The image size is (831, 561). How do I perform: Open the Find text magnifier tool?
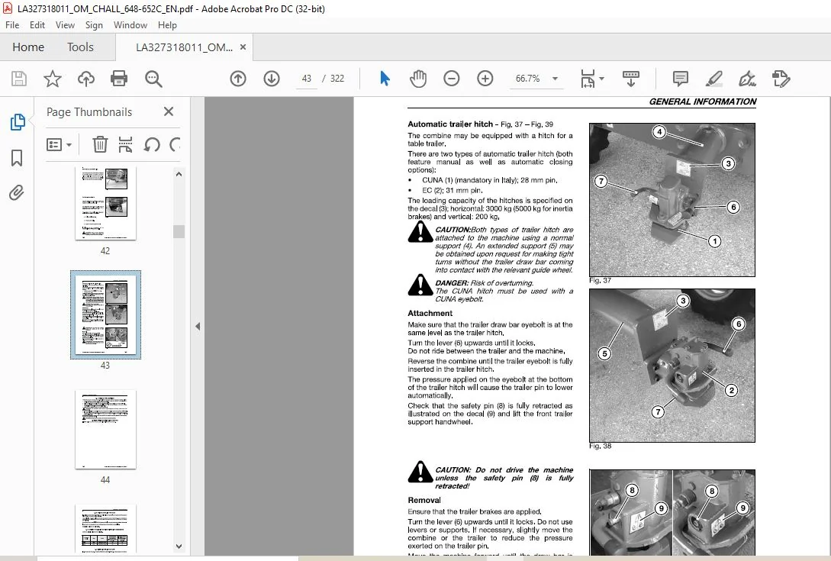(x=153, y=79)
